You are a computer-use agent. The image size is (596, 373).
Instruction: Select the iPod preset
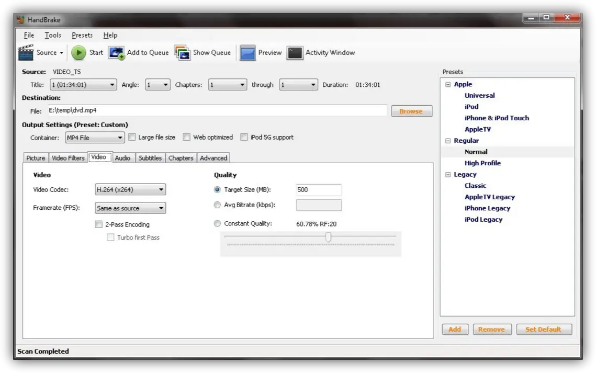pos(471,107)
